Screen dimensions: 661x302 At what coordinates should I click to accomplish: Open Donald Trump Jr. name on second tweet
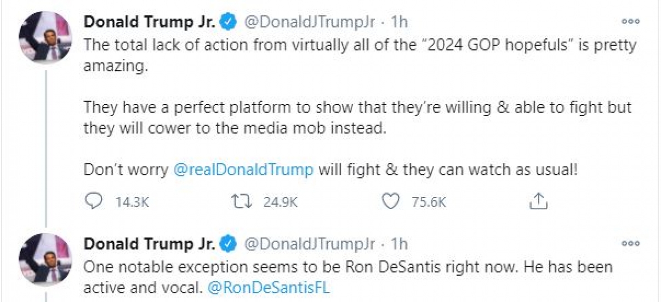tap(150, 244)
